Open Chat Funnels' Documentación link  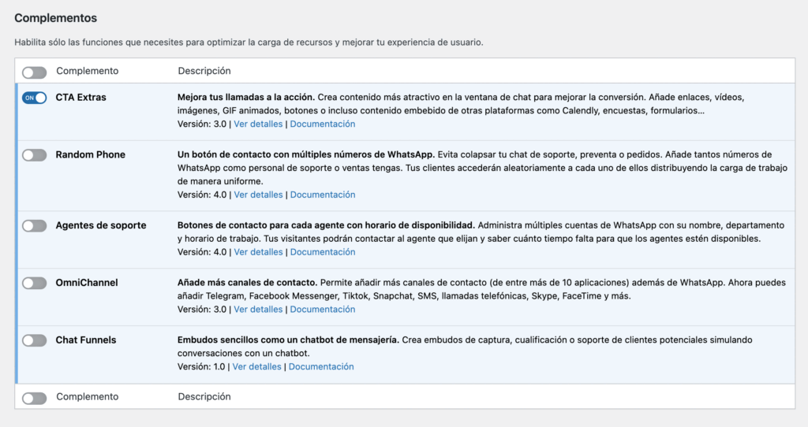pyautogui.click(x=321, y=366)
